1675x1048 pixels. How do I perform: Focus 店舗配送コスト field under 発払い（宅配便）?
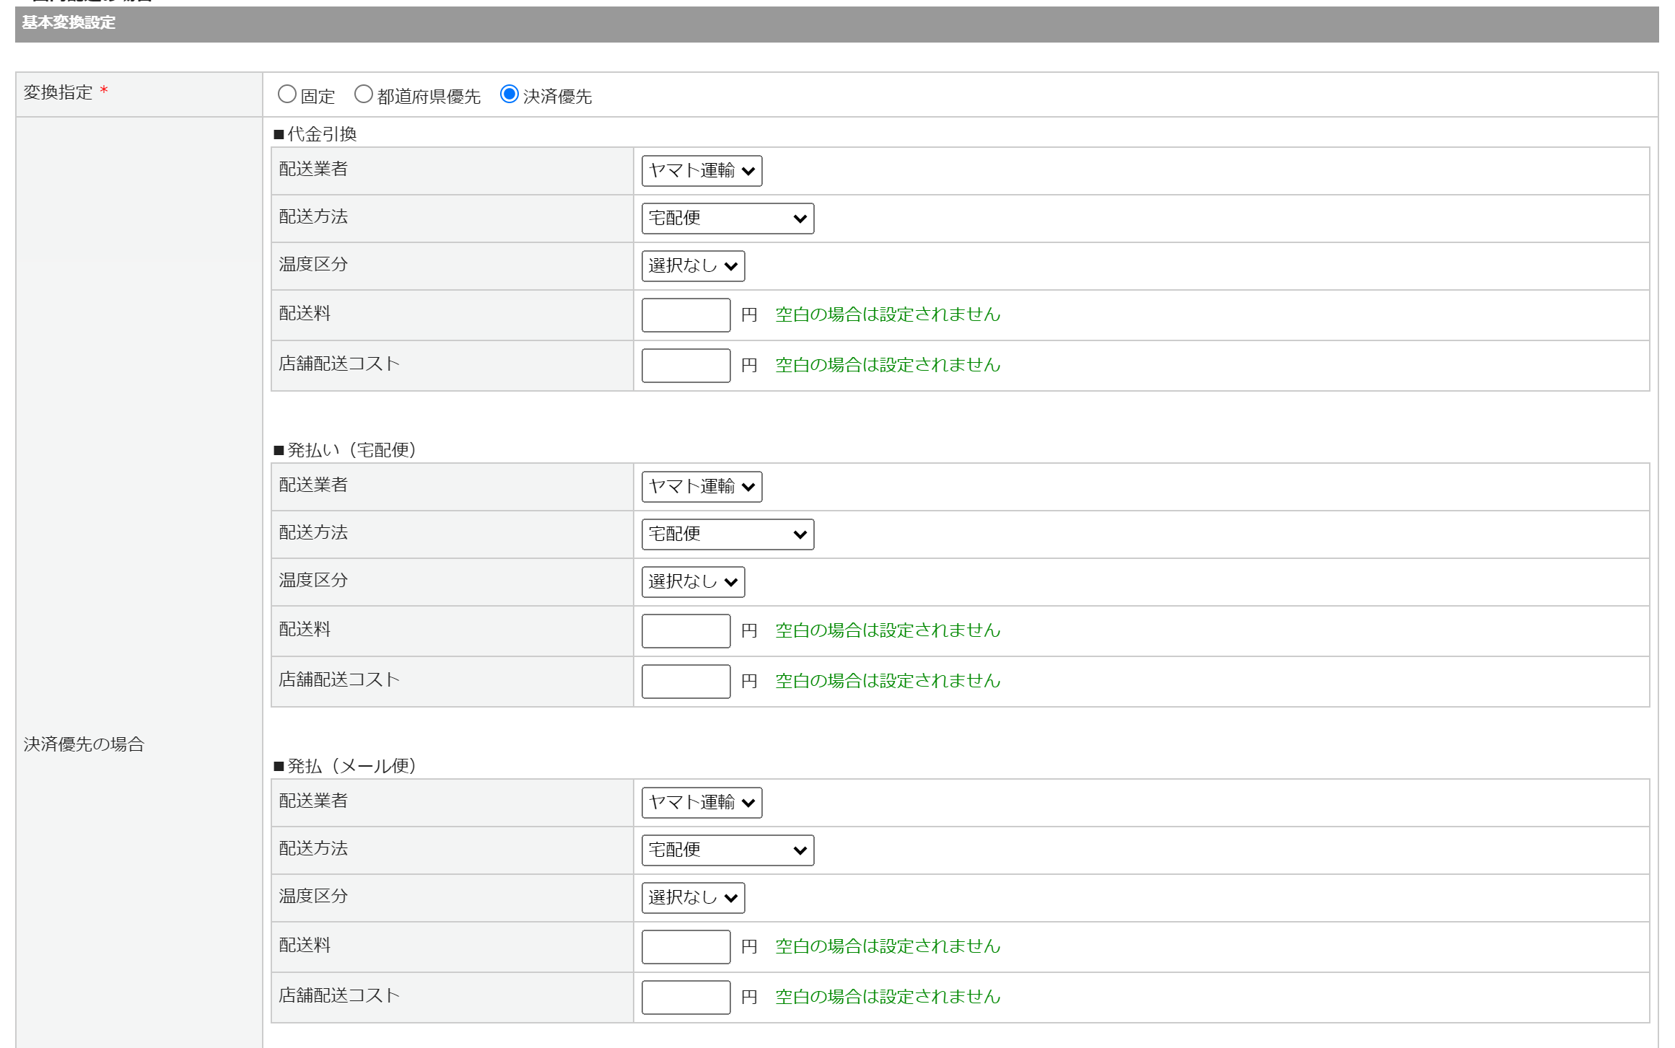(685, 682)
